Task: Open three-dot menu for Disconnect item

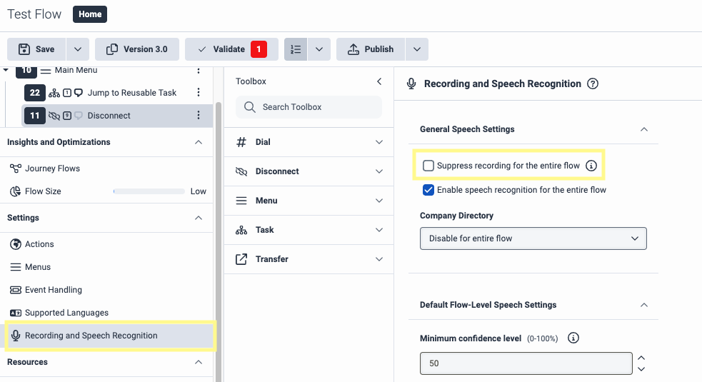Action: [x=199, y=116]
